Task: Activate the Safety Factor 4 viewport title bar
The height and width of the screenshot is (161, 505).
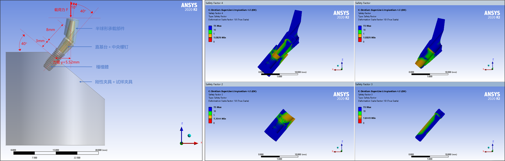Action: pos(280,3)
